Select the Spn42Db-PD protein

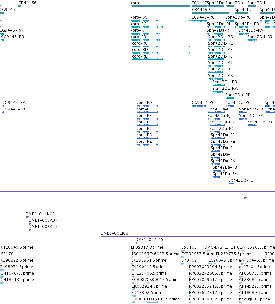point(231,183)
